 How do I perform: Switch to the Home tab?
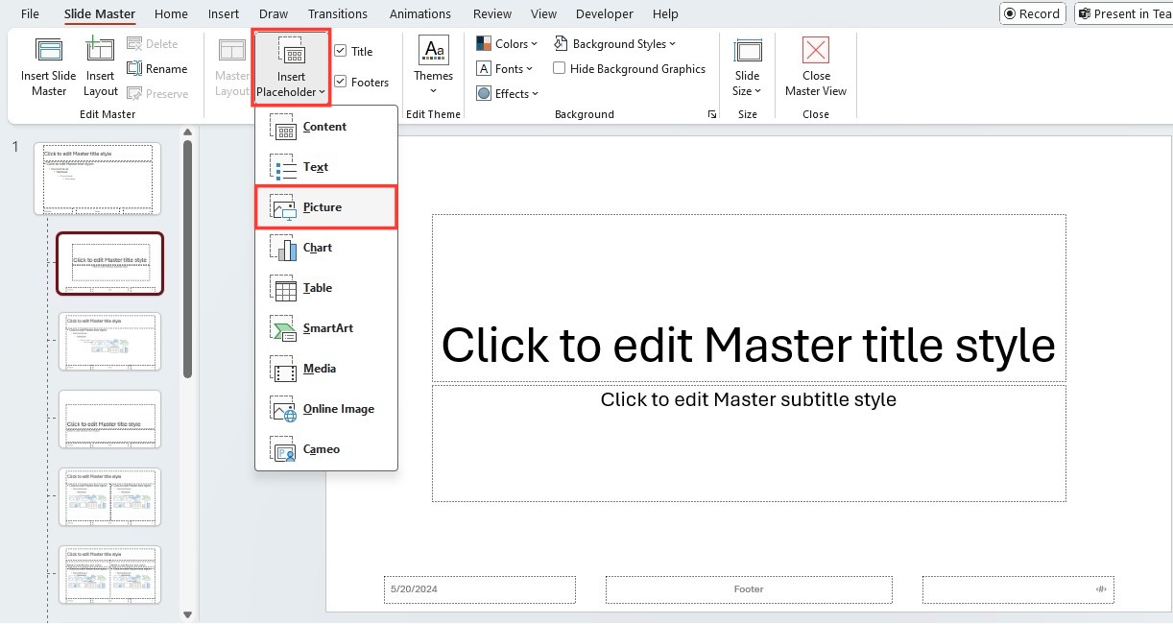[x=171, y=13]
